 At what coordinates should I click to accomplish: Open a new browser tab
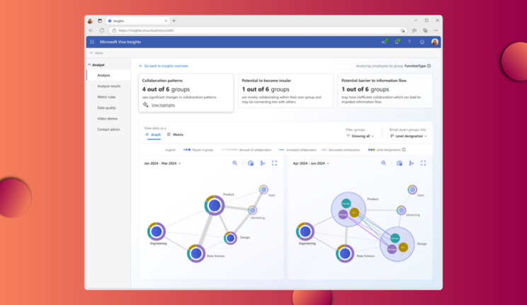point(174,21)
